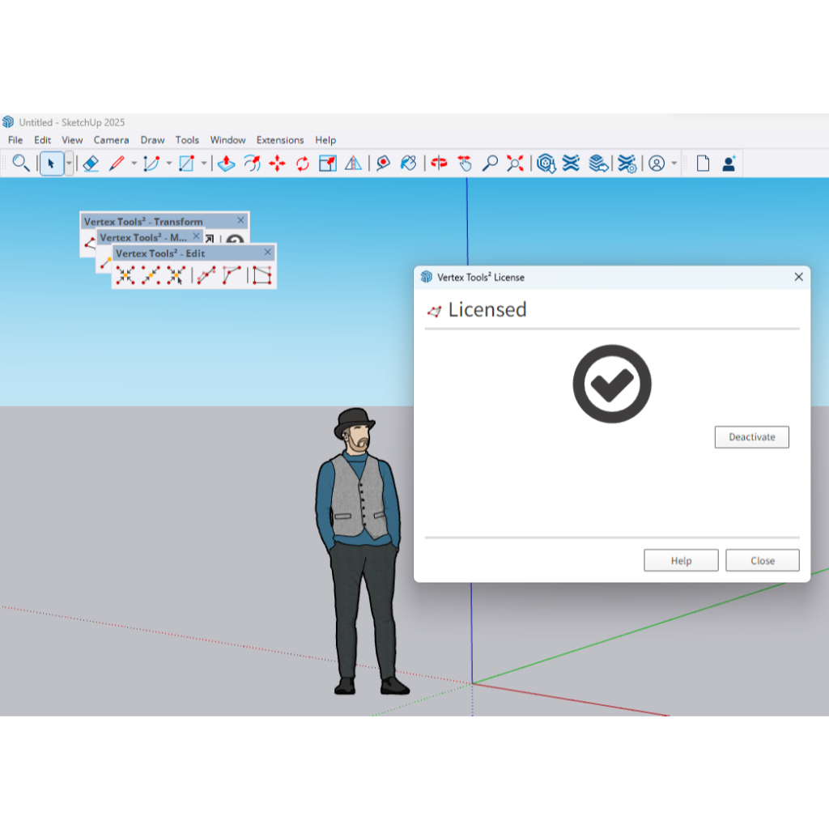Expand the Rectangle shape tool dropdown
The width and height of the screenshot is (829, 829).
click(x=204, y=164)
